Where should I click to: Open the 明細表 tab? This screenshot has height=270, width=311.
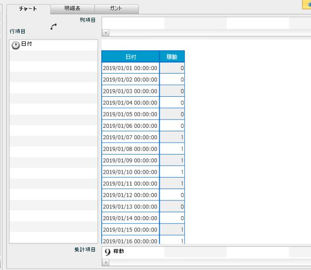tap(72, 8)
